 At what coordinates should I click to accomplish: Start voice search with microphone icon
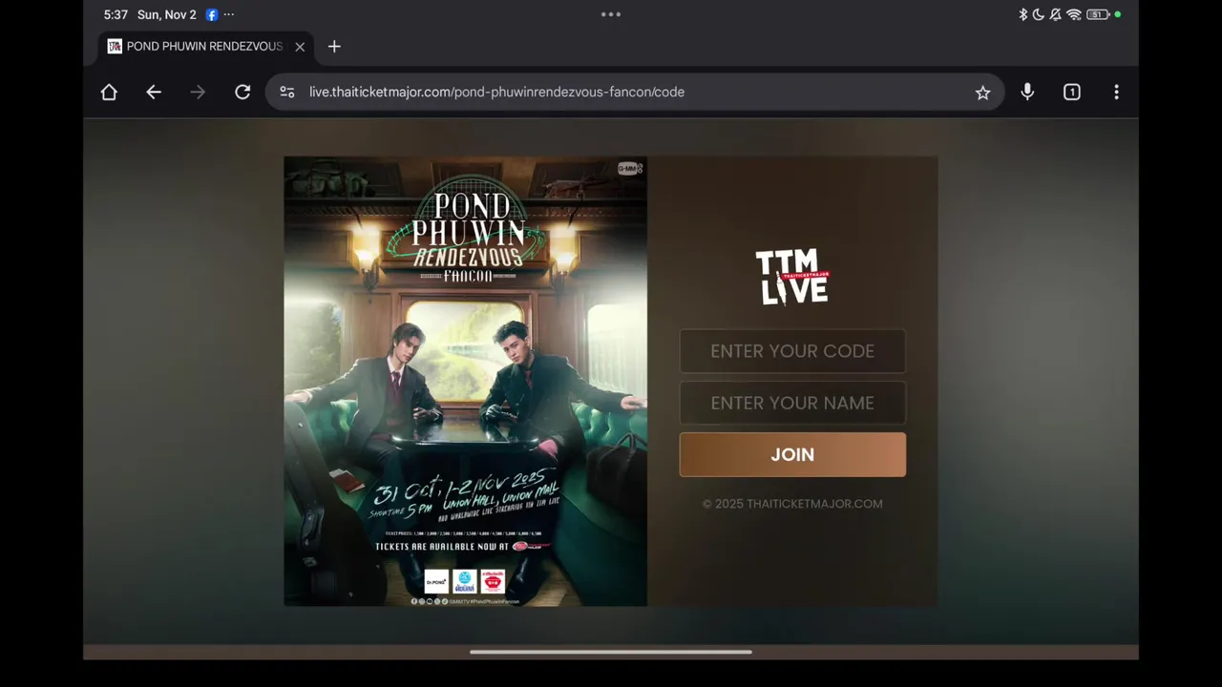point(1027,93)
